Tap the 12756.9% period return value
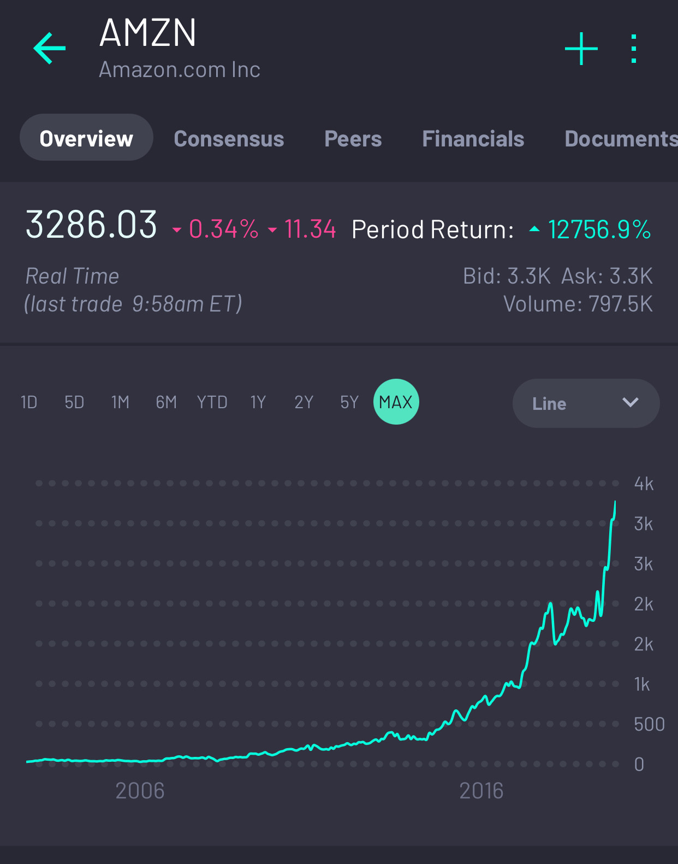Screen dimensions: 678x864 pyautogui.click(x=599, y=229)
